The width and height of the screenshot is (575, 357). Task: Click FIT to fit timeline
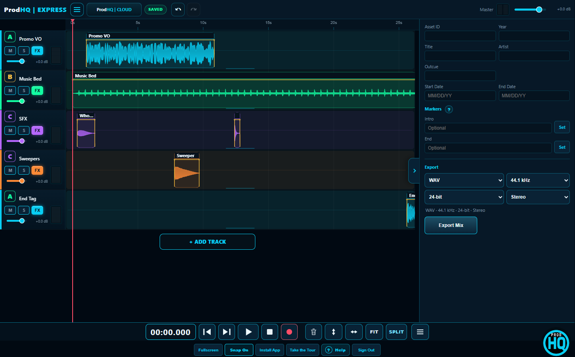[374, 332]
